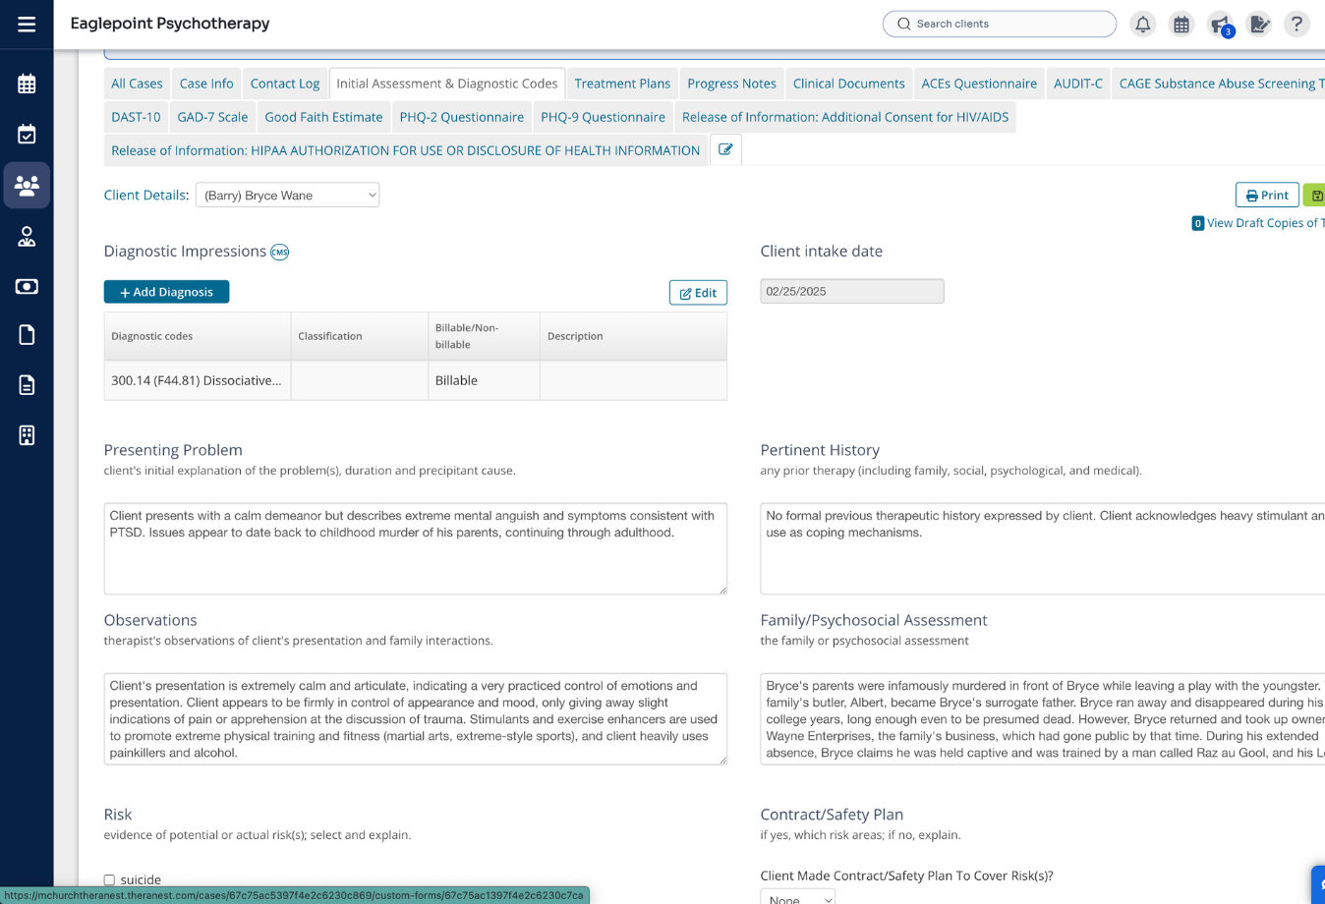Open the HIPAA Authorization release tab

406,150
